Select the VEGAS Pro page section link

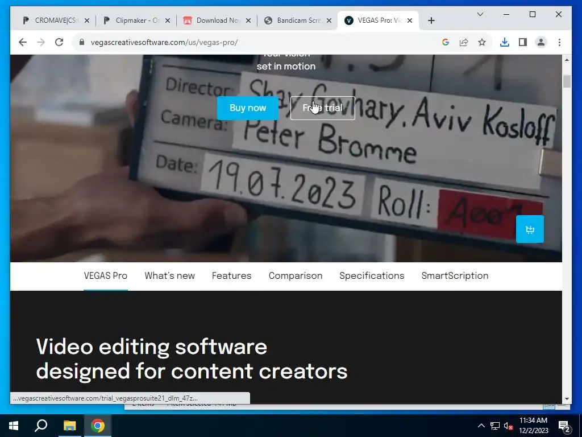pyautogui.click(x=105, y=276)
